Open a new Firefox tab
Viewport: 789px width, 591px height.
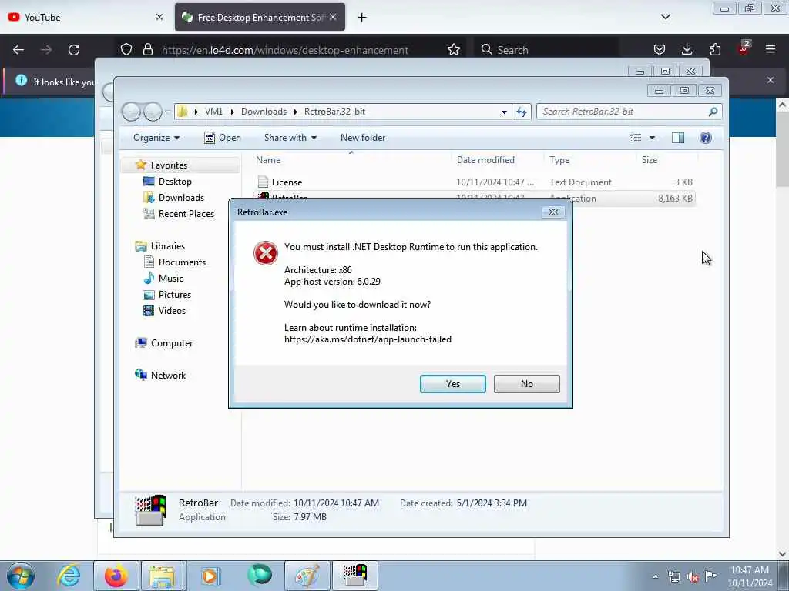362,18
